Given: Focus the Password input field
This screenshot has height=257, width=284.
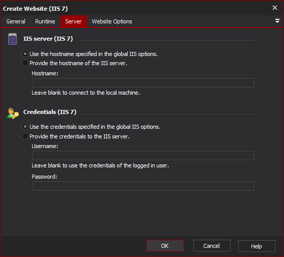Looking at the screenshot, I should [144, 186].
